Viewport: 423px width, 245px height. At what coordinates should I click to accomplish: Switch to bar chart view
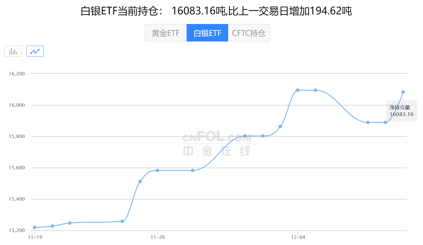[x=13, y=51]
